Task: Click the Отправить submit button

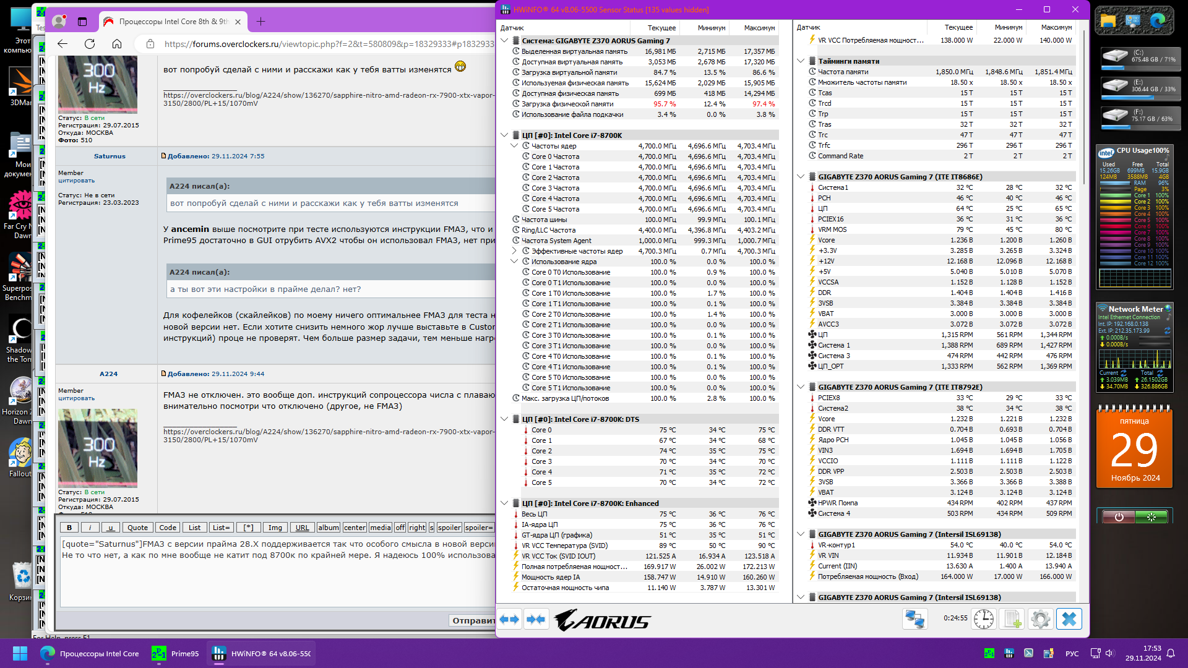Action: pos(473,620)
